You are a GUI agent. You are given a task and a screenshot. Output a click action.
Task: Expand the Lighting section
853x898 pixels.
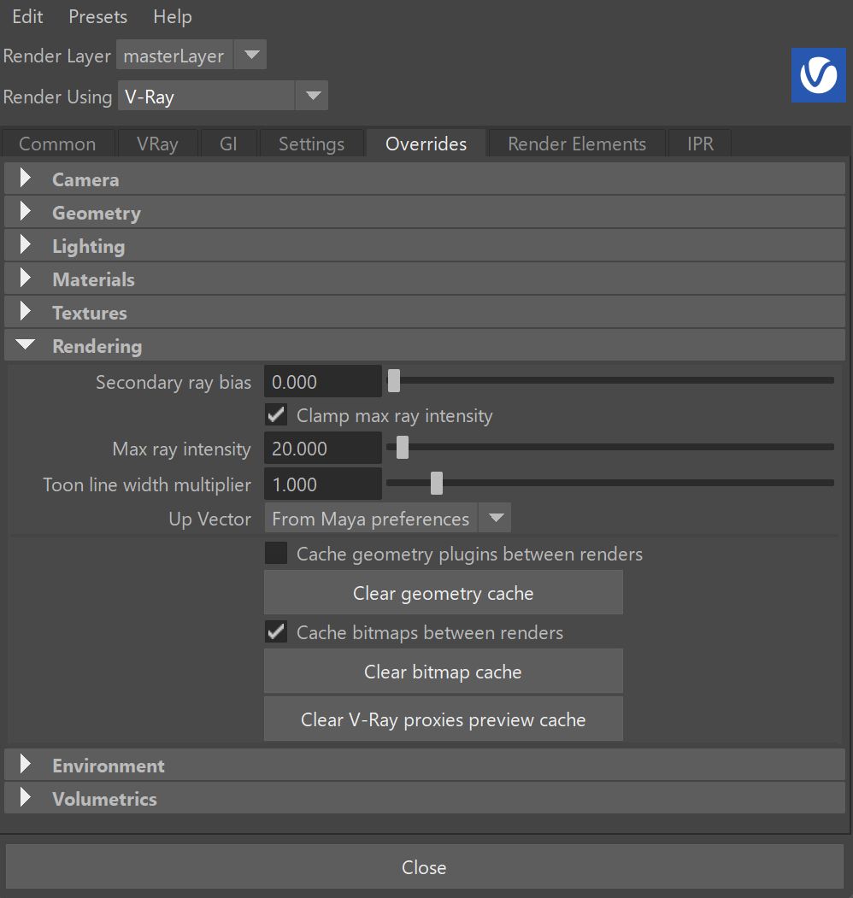click(425, 246)
